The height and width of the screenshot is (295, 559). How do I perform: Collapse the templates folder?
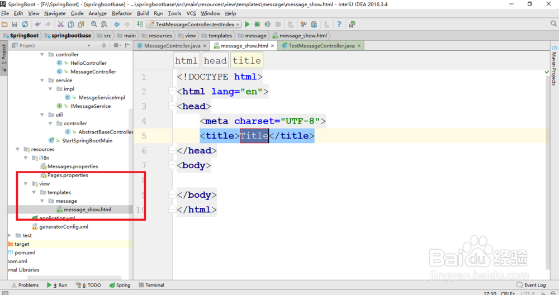[34, 192]
